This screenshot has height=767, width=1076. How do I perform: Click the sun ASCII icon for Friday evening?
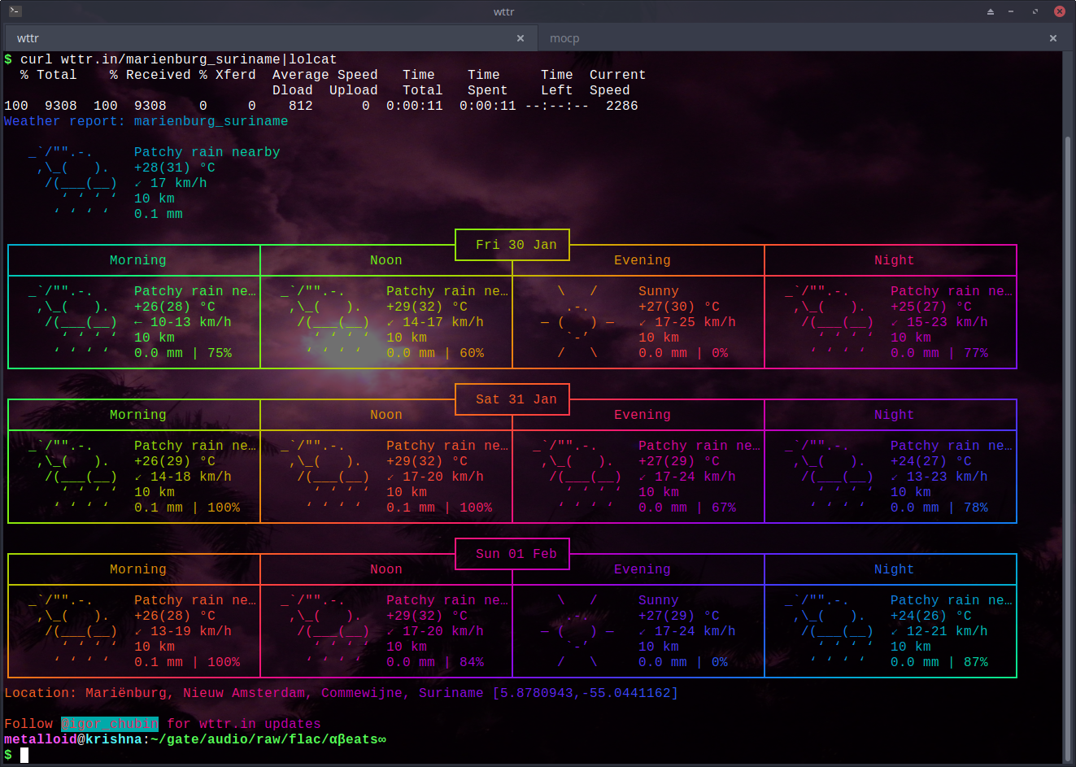[577, 322]
